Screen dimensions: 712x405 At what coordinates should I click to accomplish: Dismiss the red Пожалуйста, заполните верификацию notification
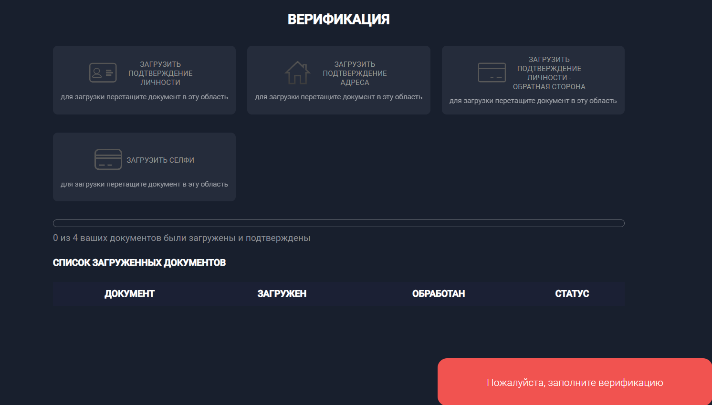(575, 382)
